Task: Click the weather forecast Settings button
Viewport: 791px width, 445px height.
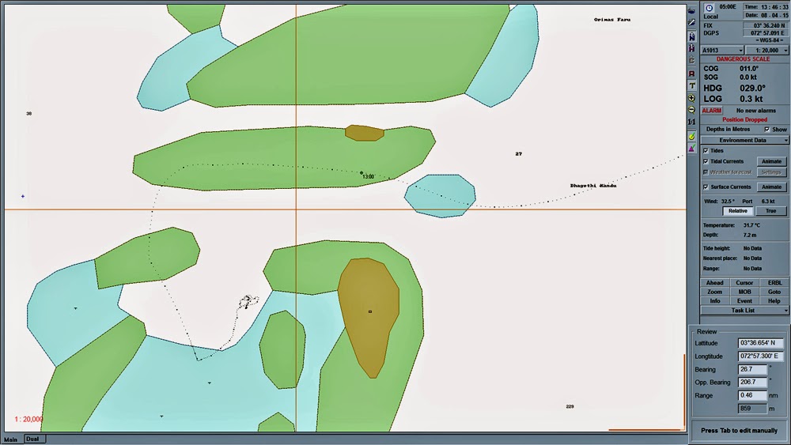Action: point(771,172)
